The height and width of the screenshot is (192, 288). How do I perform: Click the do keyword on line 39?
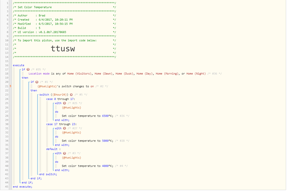click(x=57, y=162)
